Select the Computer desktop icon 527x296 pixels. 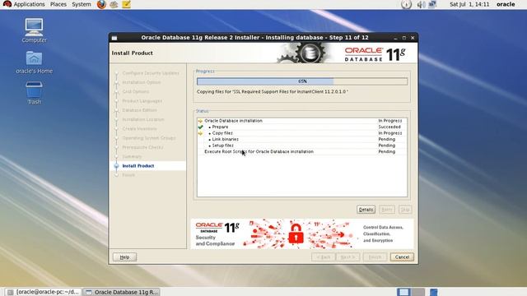[35, 31]
